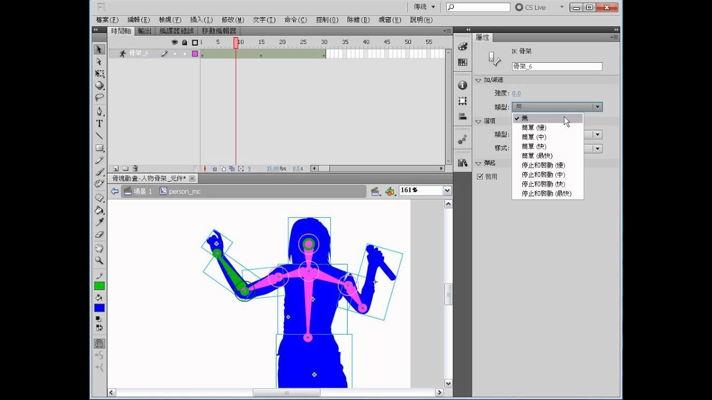Select the Pencil tool
The image size is (712, 400).
point(99,160)
